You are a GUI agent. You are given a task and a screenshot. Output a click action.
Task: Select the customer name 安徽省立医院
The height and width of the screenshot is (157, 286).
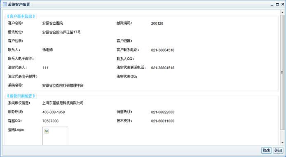pyautogui.click(x=52, y=23)
